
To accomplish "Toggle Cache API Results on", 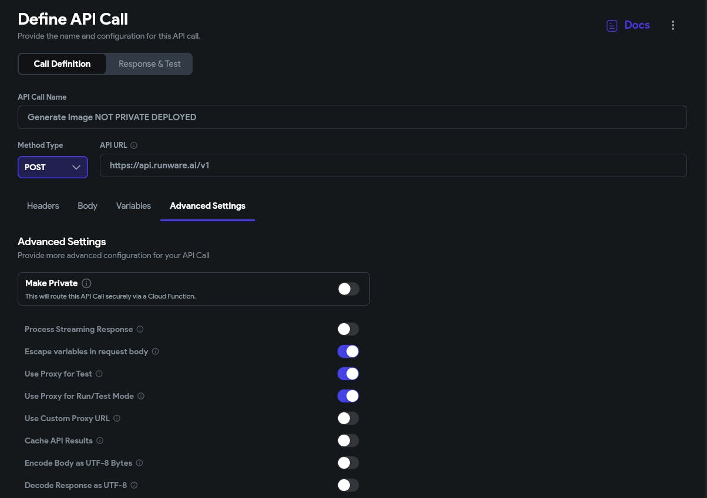I will tap(348, 441).
